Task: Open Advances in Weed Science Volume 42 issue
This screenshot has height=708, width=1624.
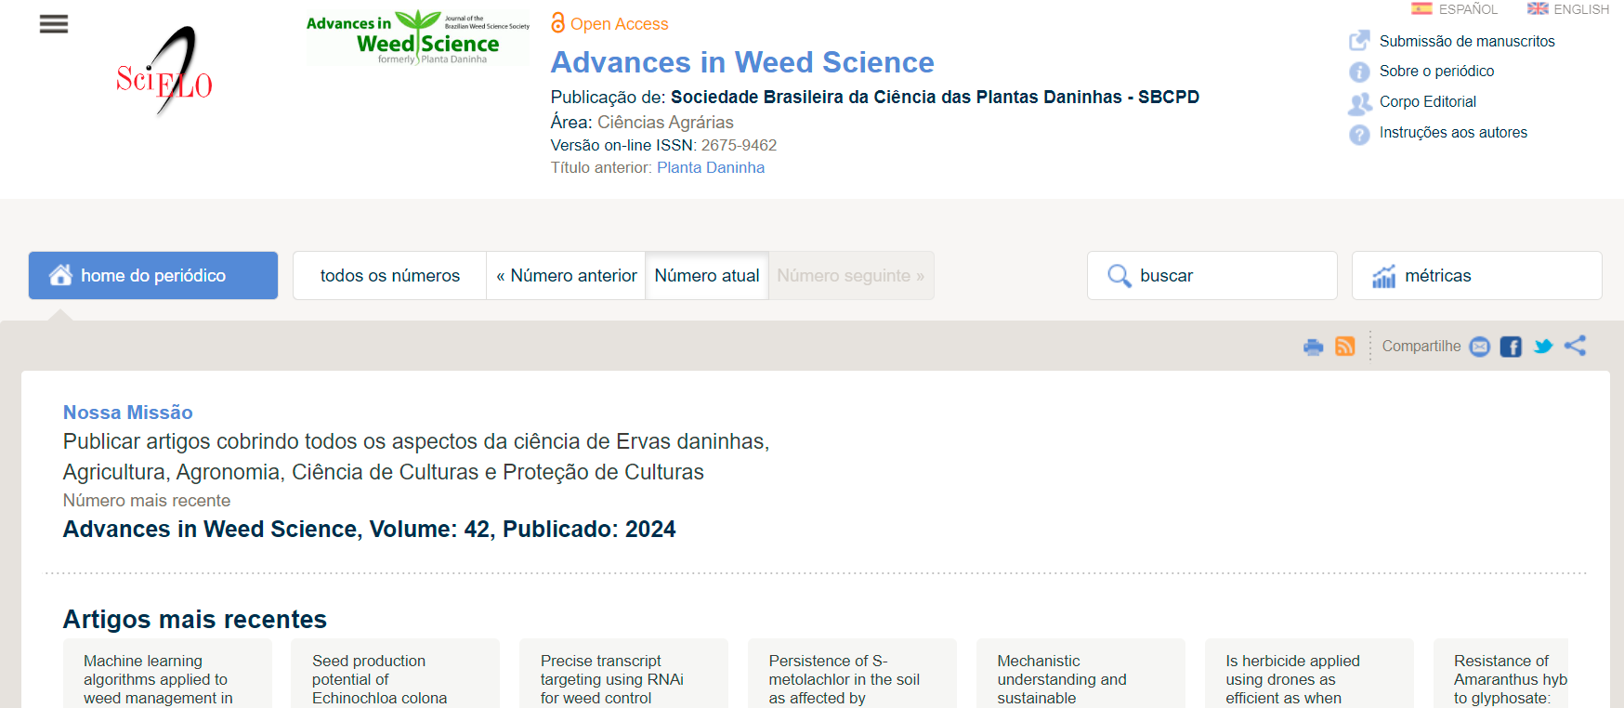Action: 369,530
